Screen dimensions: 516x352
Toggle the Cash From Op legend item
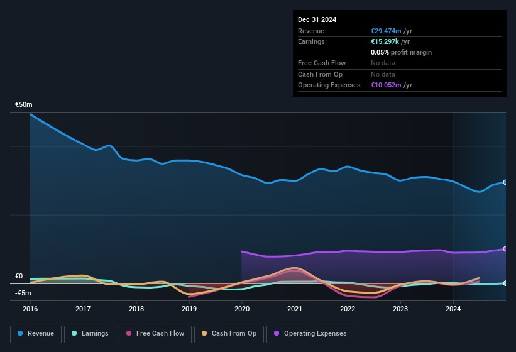click(x=228, y=334)
